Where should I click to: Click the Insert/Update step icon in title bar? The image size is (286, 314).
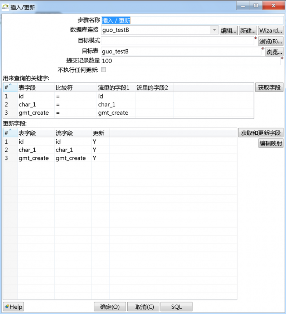click(5, 6)
